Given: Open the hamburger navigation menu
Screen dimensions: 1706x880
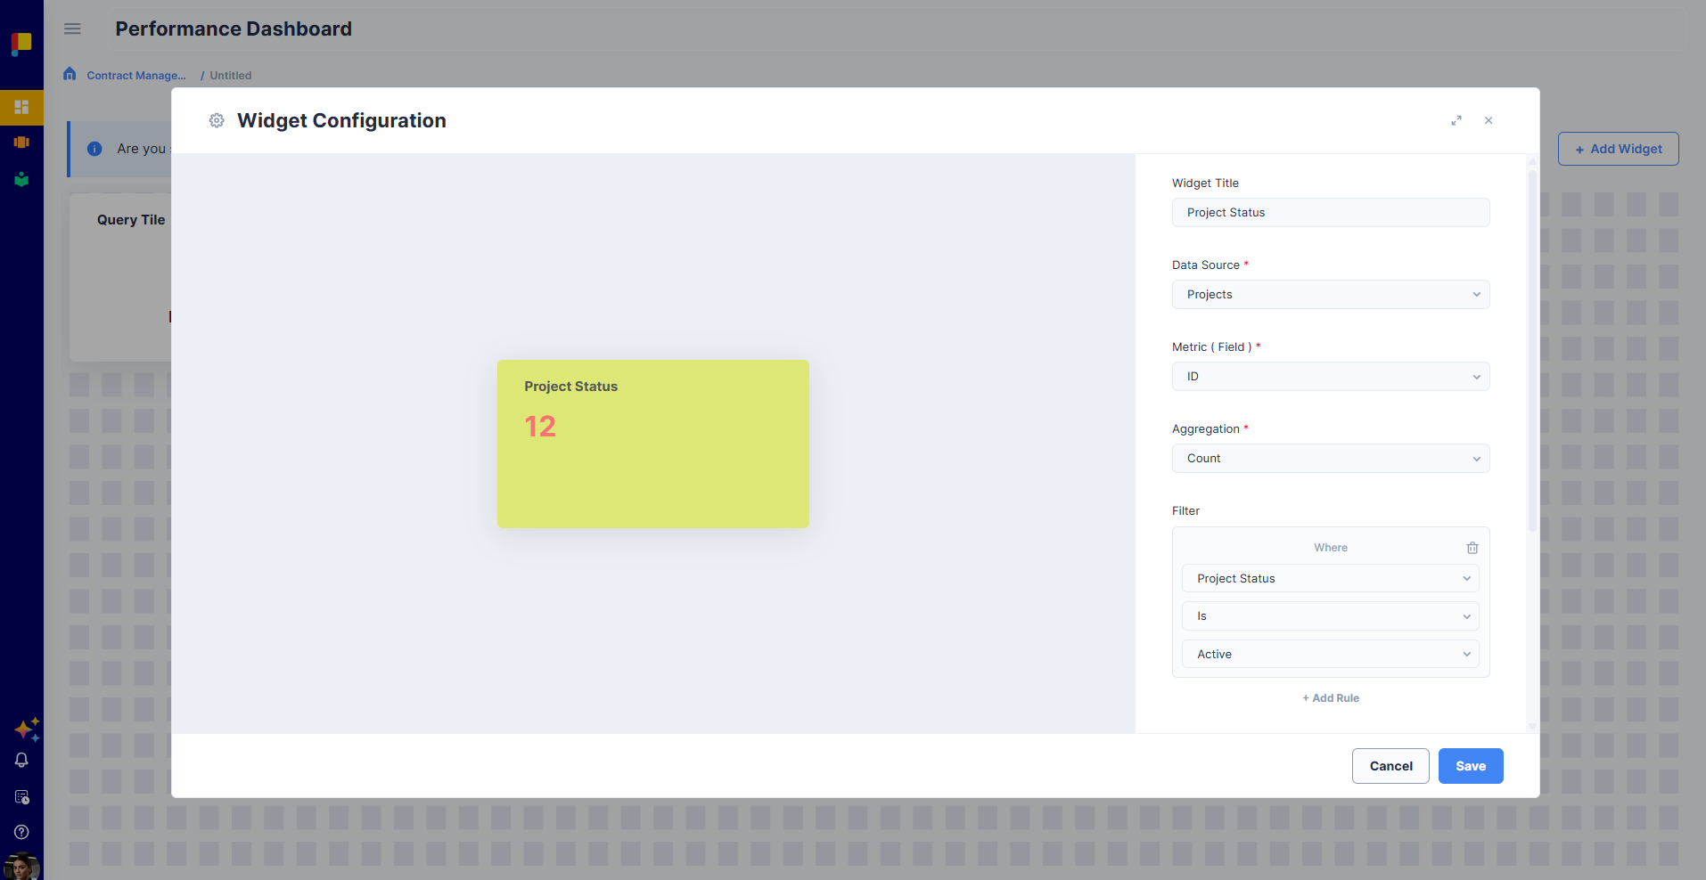Looking at the screenshot, I should (72, 29).
